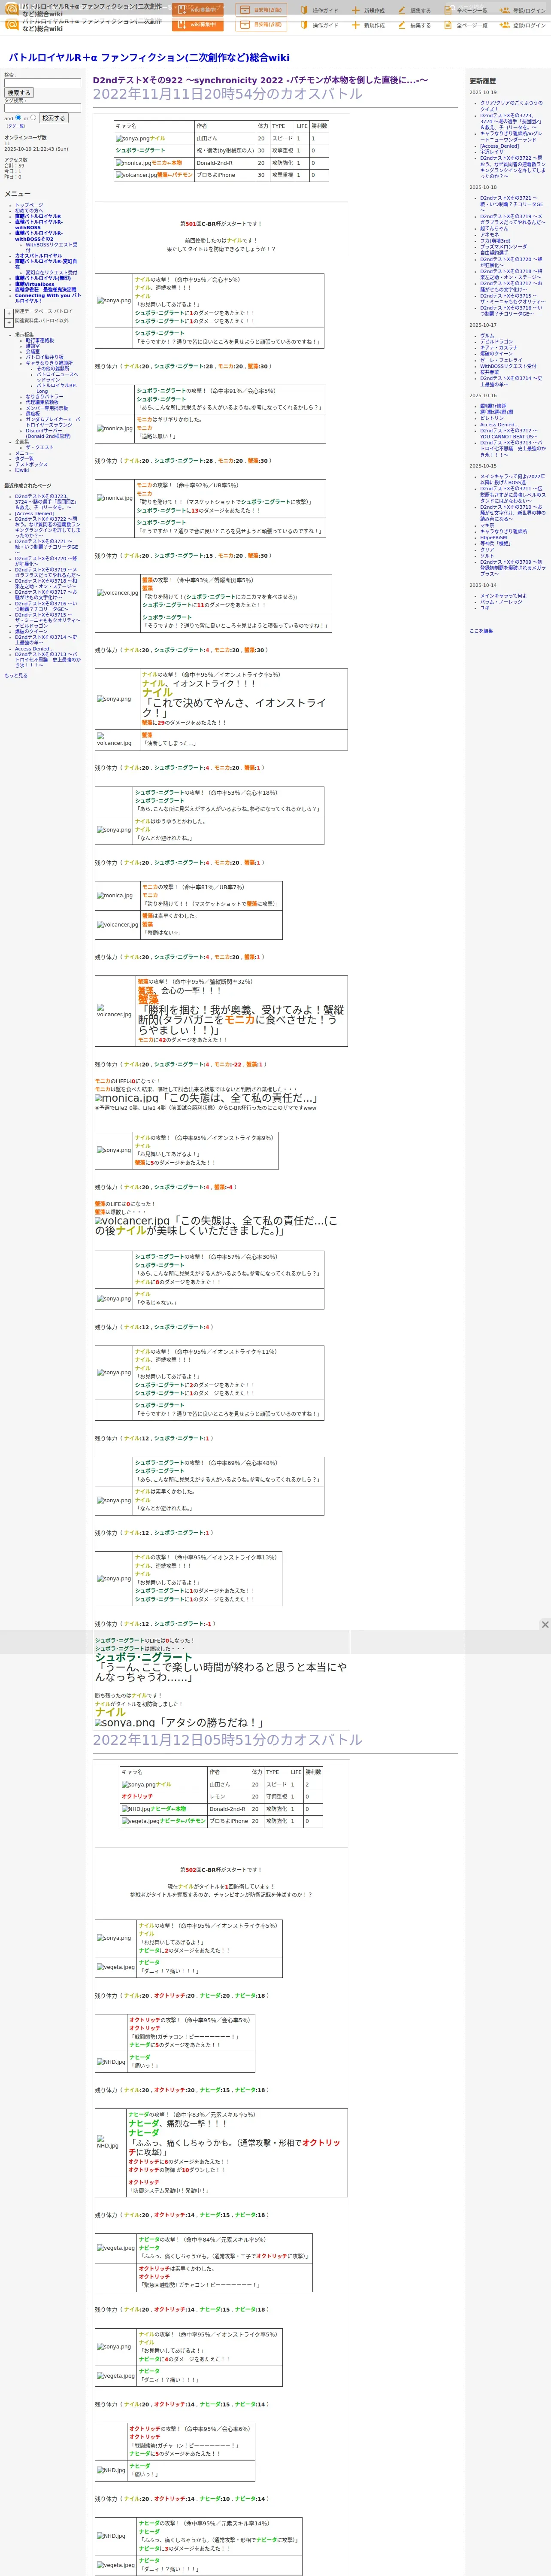Image resolution: width=551 pixels, height=2576 pixels.
Task: Open the キアナ・カスラナ history link
Action: pos(499,348)
